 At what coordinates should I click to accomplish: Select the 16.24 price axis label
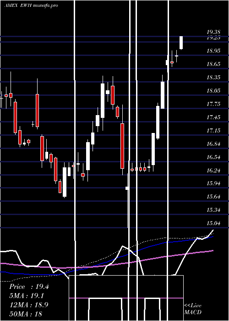click(213, 171)
